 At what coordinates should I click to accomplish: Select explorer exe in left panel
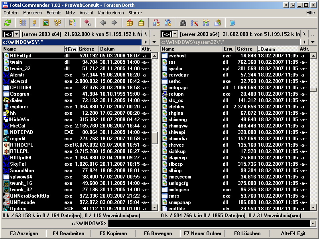point(77,107)
